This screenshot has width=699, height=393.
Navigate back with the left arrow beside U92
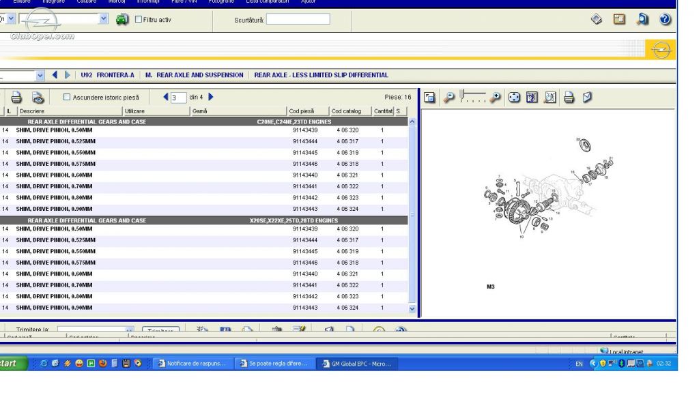point(55,75)
